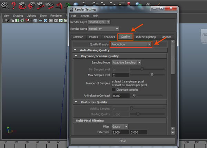Click frame 50 on the timeline

point(48,142)
